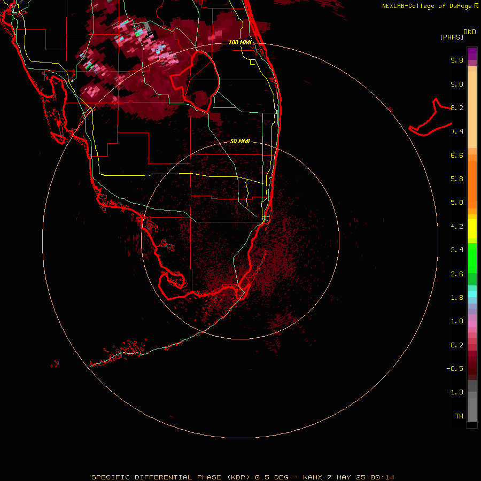This screenshot has height=481, width=481.
Task: Click the 8.2 color scale value
Action: click(x=457, y=107)
